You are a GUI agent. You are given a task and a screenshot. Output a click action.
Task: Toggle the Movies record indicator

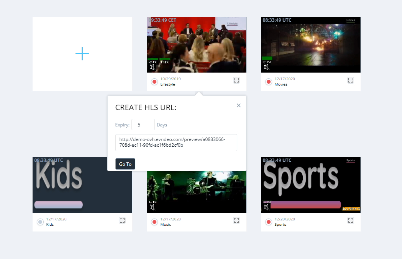coord(269,82)
